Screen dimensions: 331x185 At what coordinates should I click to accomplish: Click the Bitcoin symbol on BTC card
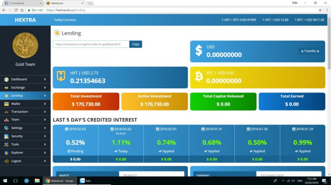199,76
